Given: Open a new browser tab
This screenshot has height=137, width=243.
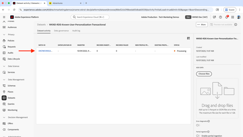Looking at the screenshot, I should (x=86, y=3).
